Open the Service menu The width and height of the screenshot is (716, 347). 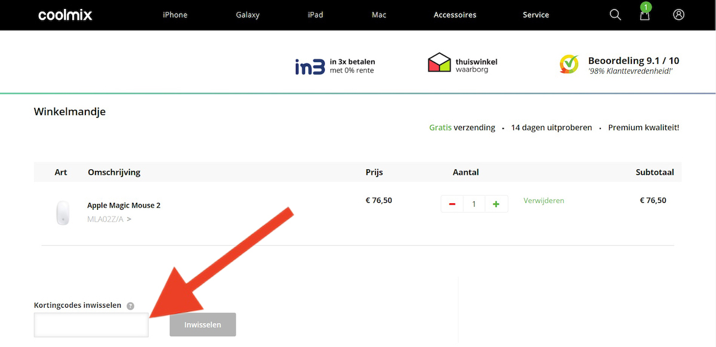(536, 15)
